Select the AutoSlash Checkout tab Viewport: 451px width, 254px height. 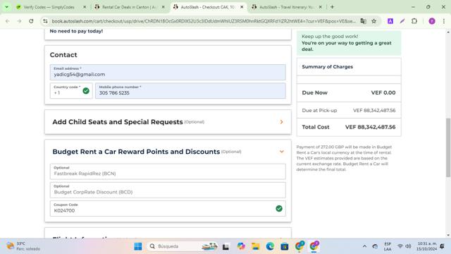[208, 7]
